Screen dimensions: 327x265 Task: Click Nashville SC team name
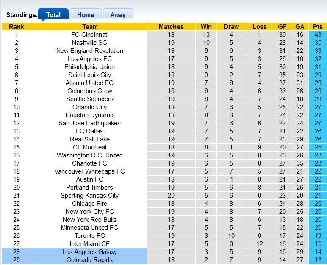[x=90, y=43]
